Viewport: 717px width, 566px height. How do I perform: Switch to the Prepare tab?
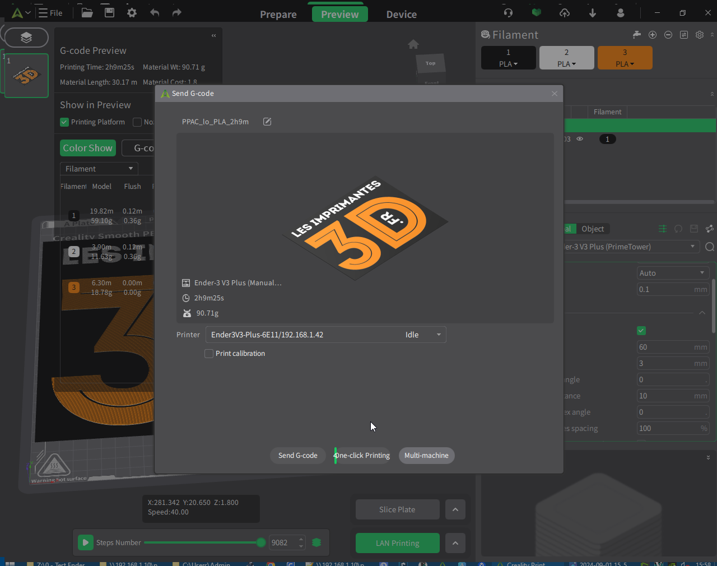278,15
